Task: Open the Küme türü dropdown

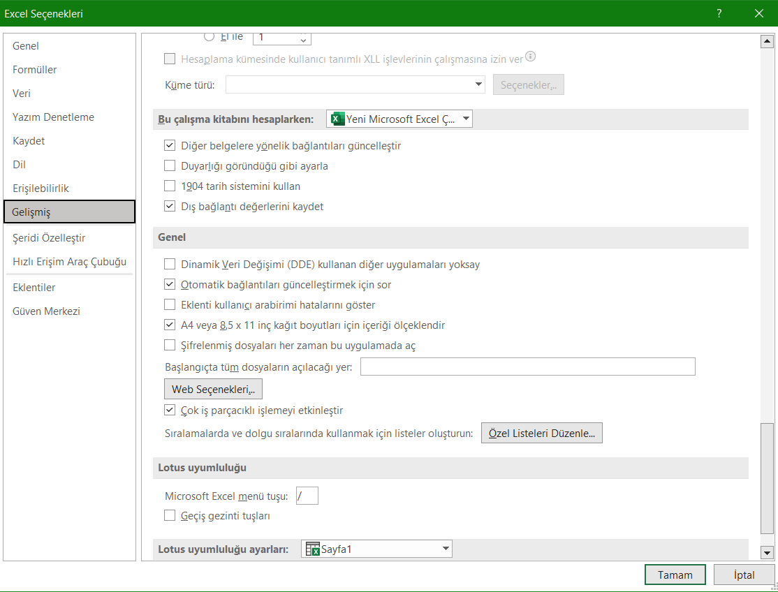Action: click(x=355, y=84)
